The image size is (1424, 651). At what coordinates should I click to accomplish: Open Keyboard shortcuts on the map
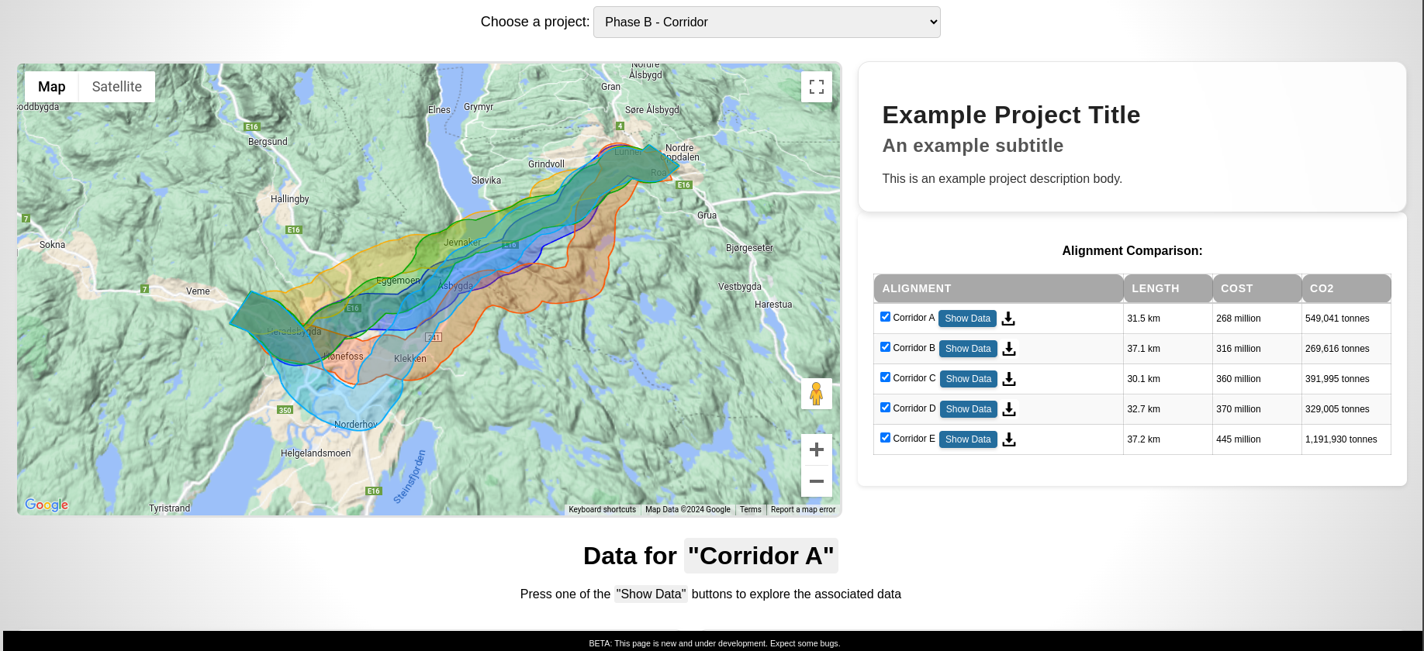pos(602,510)
